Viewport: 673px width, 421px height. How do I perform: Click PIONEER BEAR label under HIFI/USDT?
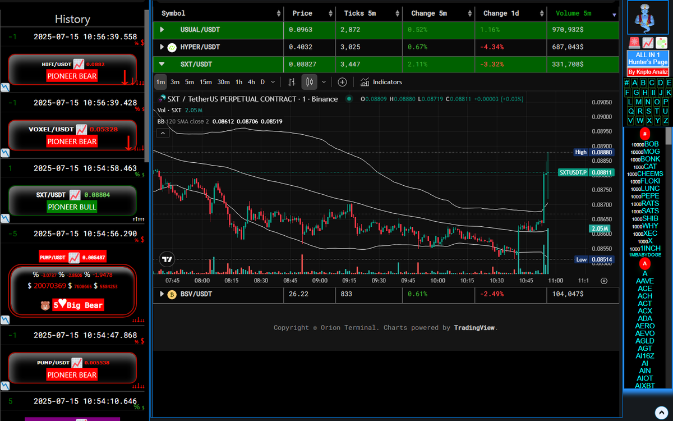72,76
